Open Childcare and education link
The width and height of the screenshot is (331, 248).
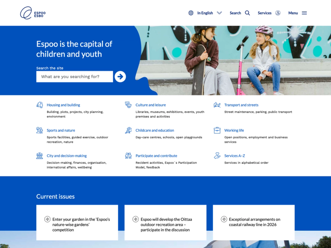coord(155,130)
